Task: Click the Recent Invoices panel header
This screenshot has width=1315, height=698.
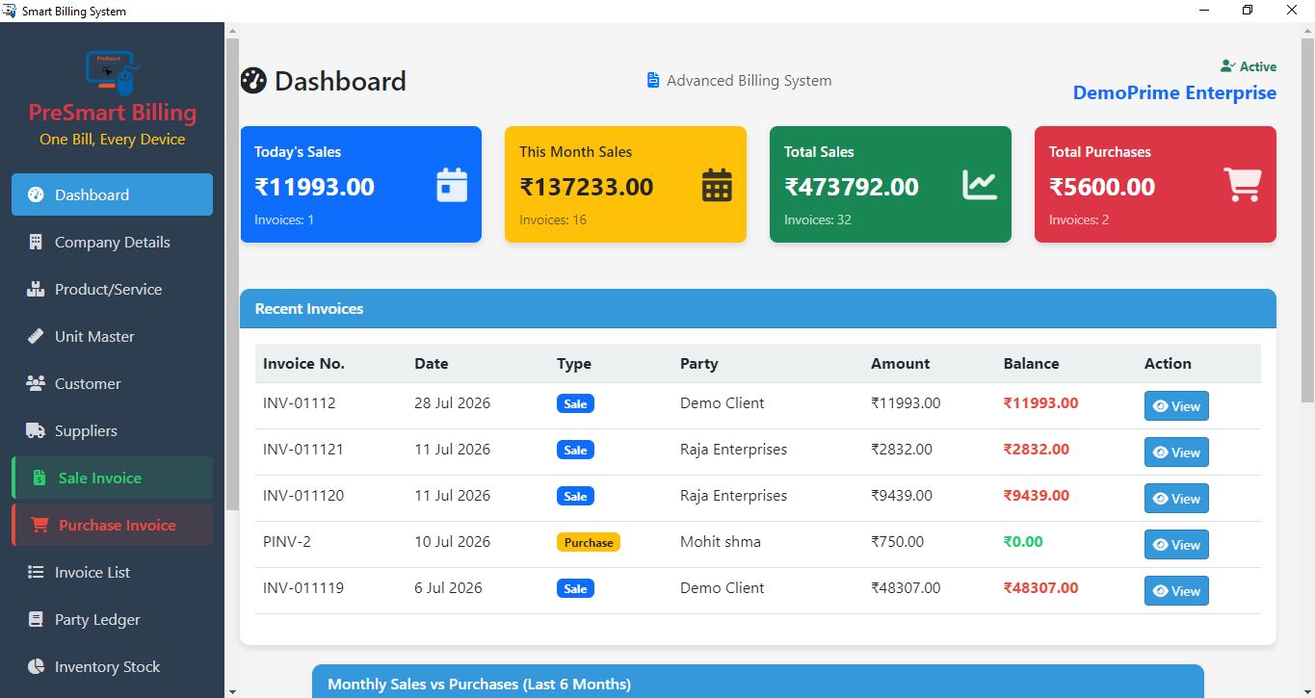Action: [x=758, y=309]
